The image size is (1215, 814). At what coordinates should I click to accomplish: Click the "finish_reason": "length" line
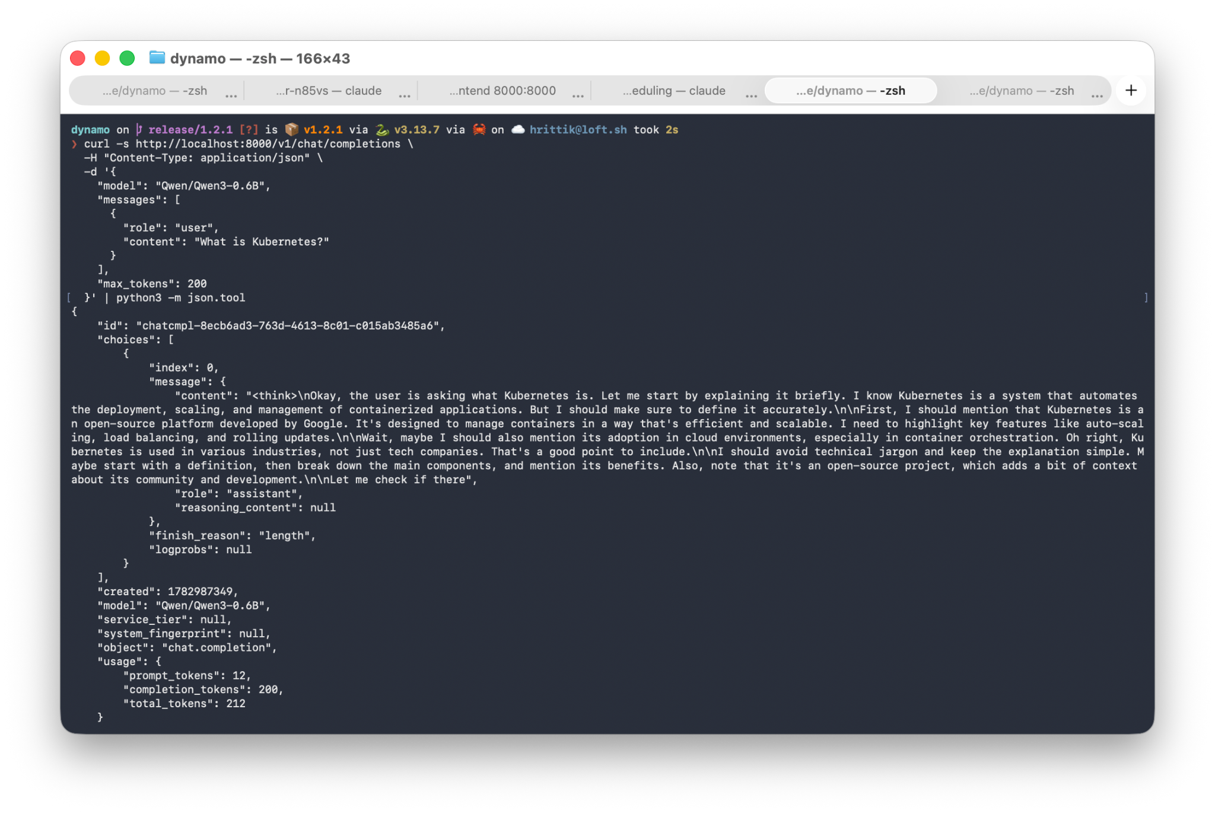232,535
